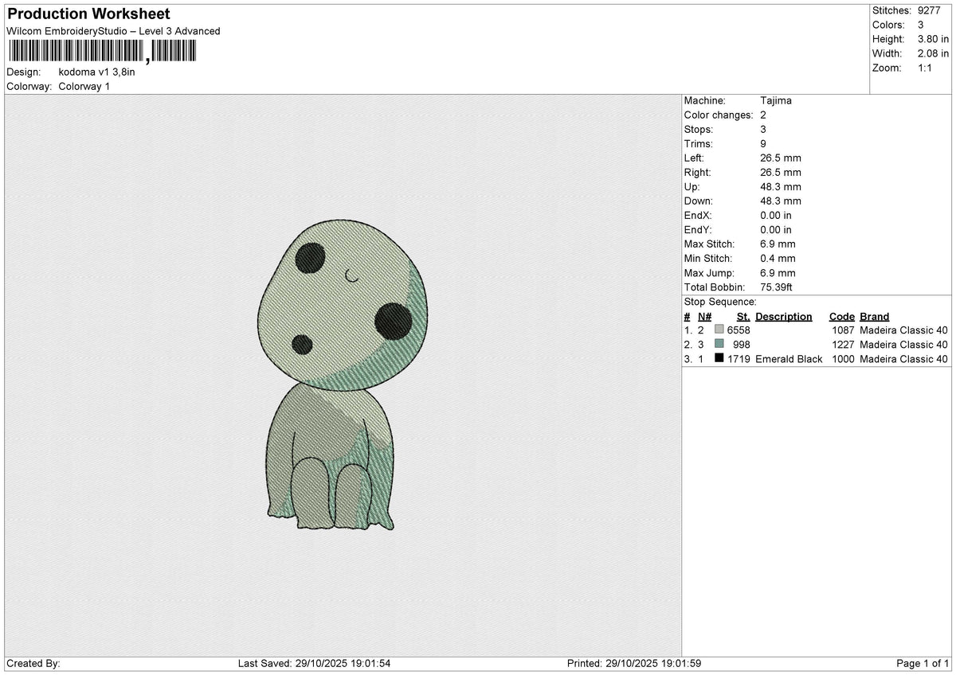Click the Min Stitch value 0.4 mm

coord(778,258)
